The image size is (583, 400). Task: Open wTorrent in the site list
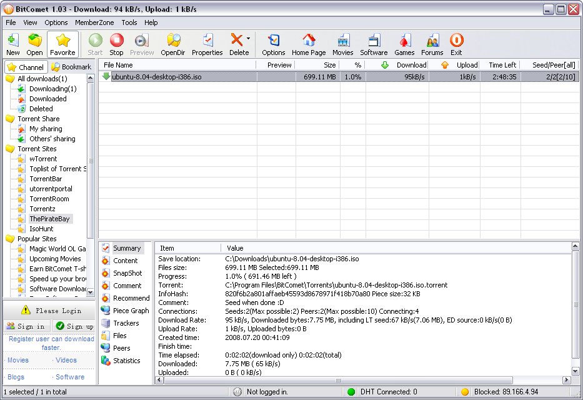43,159
